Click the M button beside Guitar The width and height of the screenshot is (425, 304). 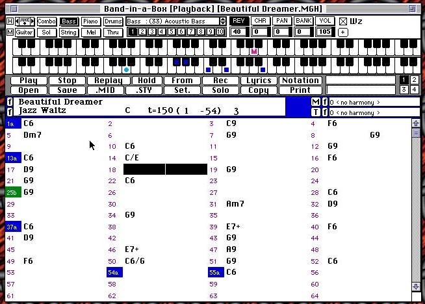pyautogui.click(x=10, y=32)
